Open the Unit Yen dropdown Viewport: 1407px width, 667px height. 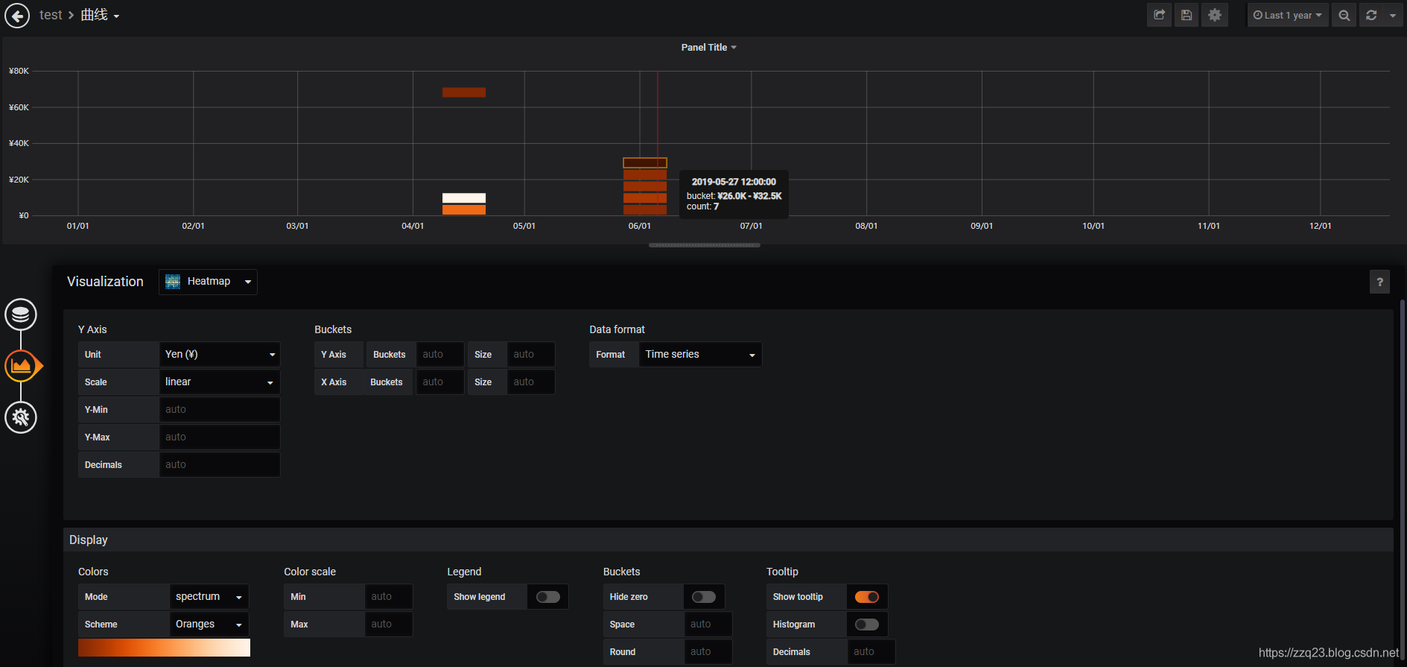coord(220,355)
